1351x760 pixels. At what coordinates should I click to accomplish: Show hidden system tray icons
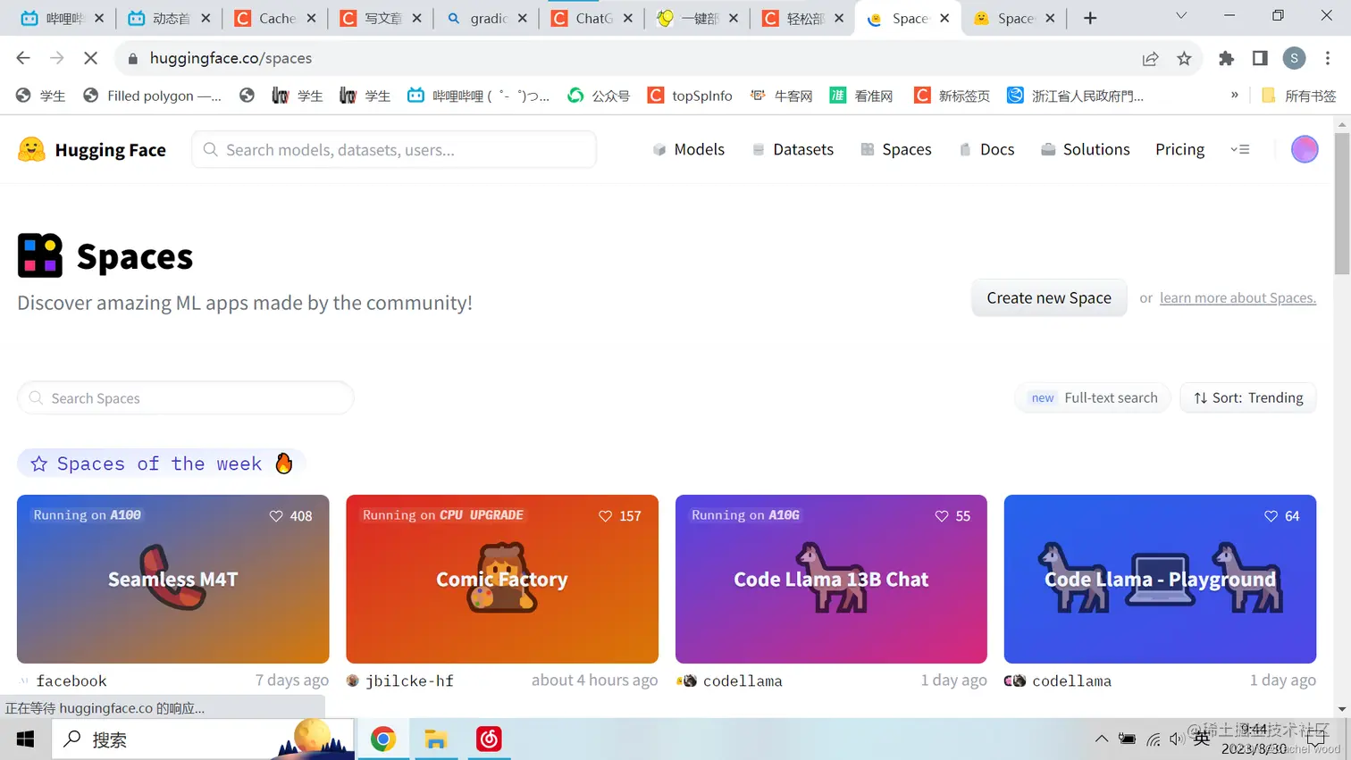(1102, 739)
